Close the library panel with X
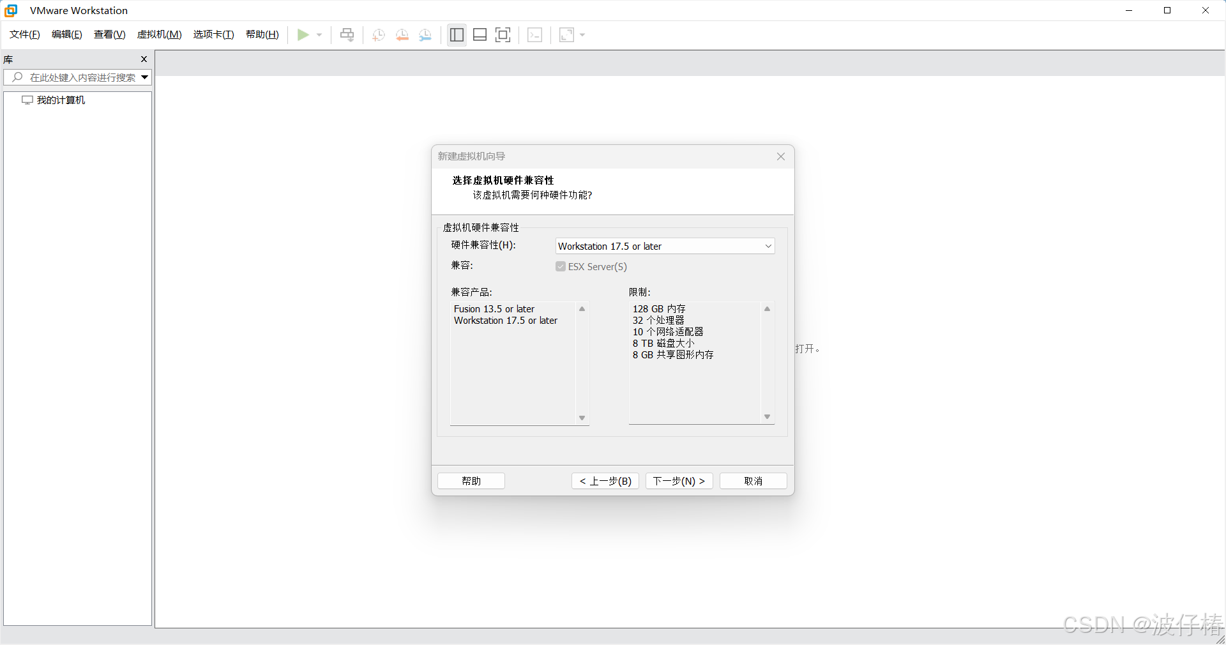Viewport: 1226px width, 645px height. [144, 59]
